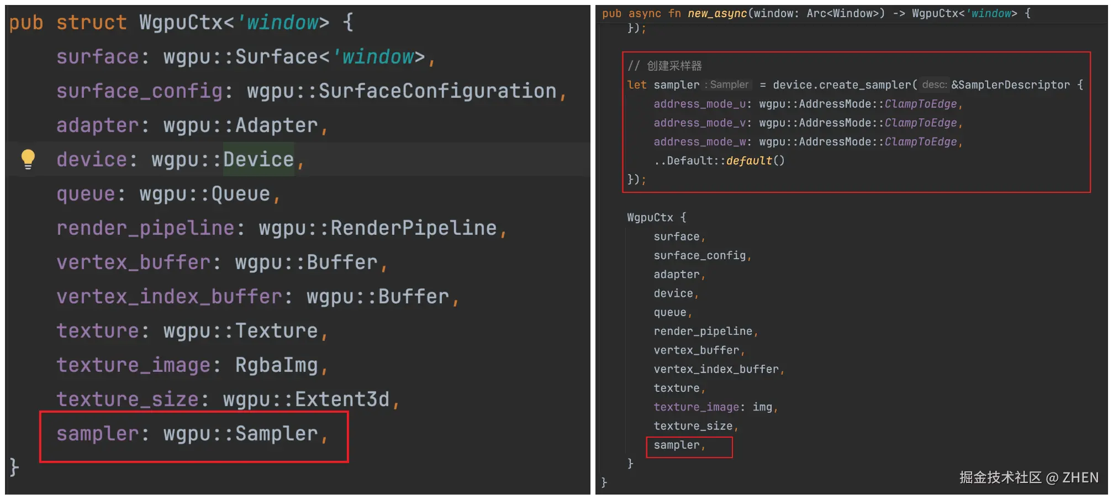Click the Extent3d type in texture_size
Image resolution: width=1113 pixels, height=499 pixels.
pos(342,400)
